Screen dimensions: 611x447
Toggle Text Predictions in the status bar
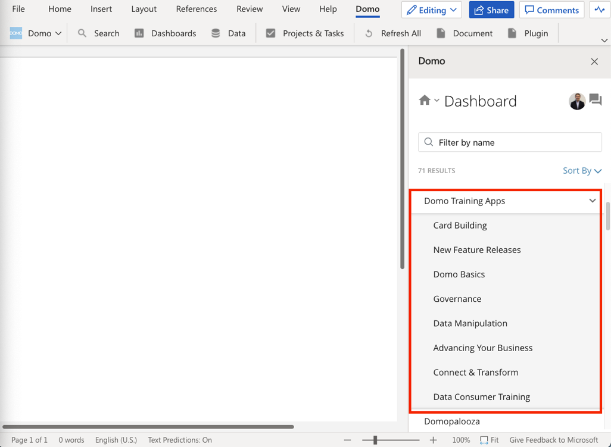[180, 440]
